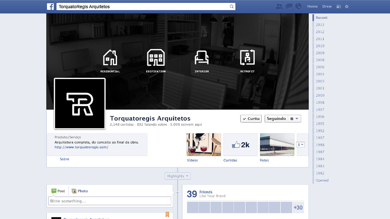This screenshot has height=219, width=390.
Task: Expand the Highlights dropdown
Action: (x=177, y=176)
